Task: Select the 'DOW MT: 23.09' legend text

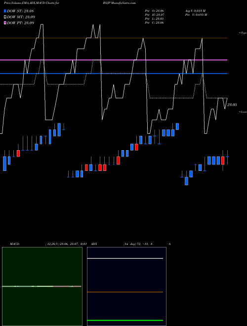Action: coord(21,17)
